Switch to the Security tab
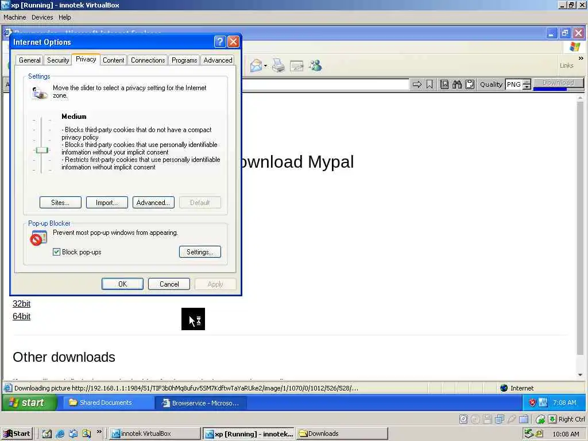This screenshot has width=588, height=441. click(58, 60)
